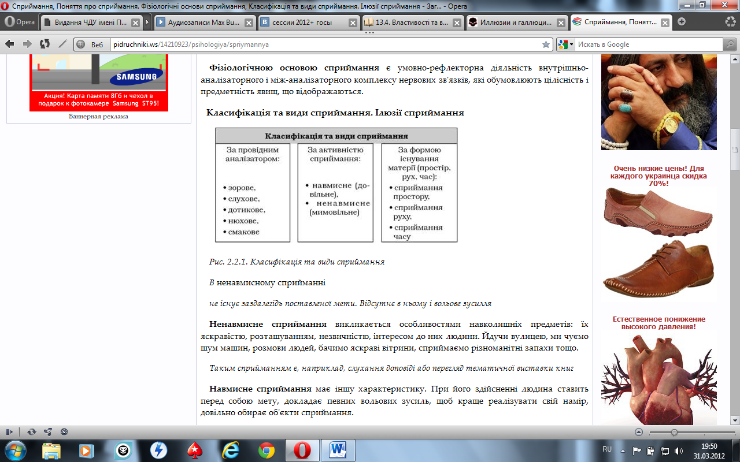The width and height of the screenshot is (740, 462).
Task: Adjust the page zoom slider handle
Action: (674, 432)
